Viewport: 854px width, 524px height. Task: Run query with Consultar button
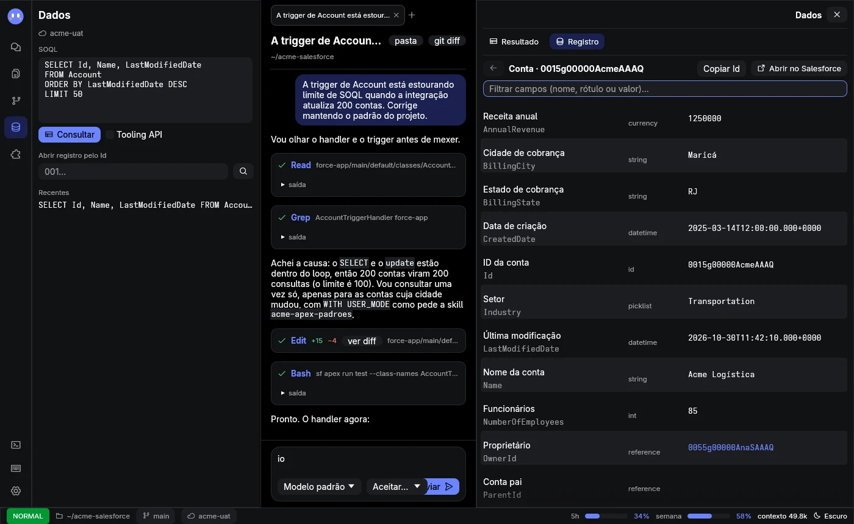[70, 135]
